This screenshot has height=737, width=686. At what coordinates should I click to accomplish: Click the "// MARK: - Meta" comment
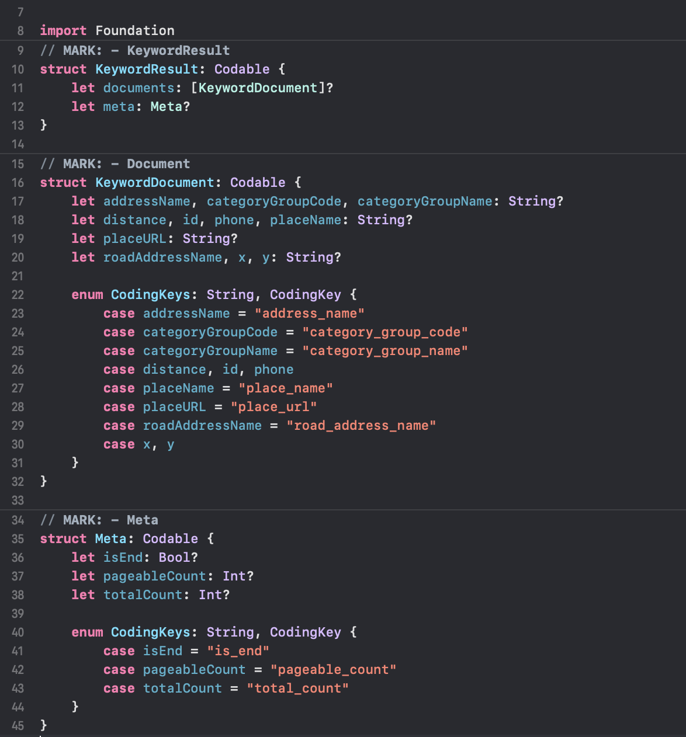[99, 520]
